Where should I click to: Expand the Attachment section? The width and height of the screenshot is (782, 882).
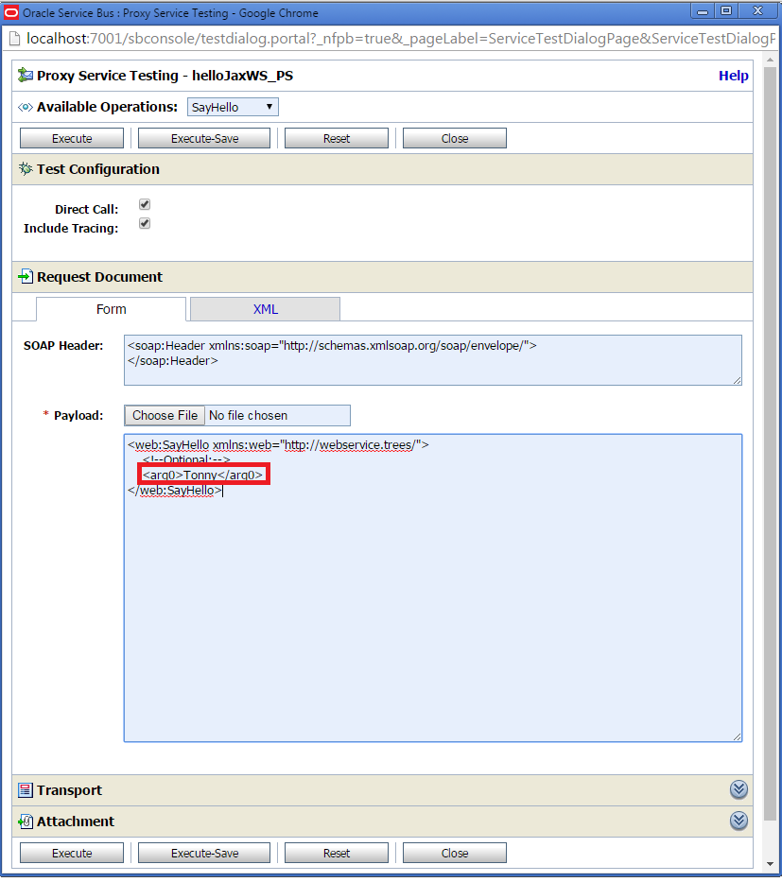[x=739, y=821]
